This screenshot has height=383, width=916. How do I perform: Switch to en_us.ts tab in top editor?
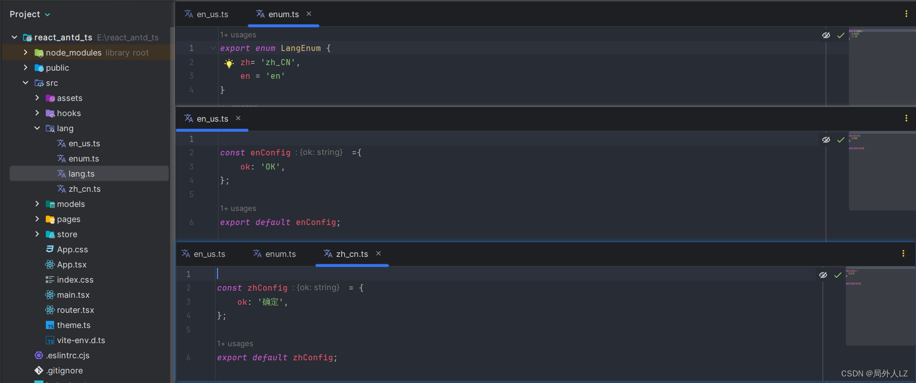(206, 14)
